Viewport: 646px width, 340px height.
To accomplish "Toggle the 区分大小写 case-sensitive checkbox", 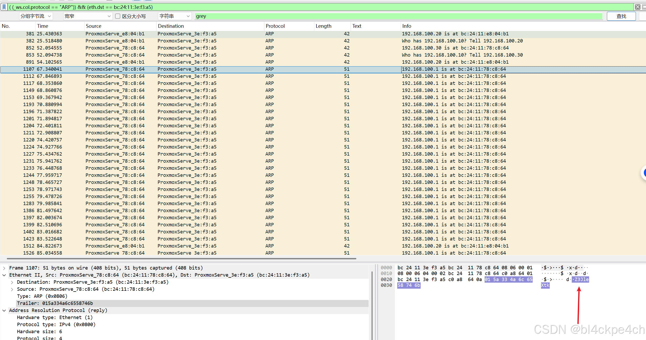I will pyautogui.click(x=118, y=16).
